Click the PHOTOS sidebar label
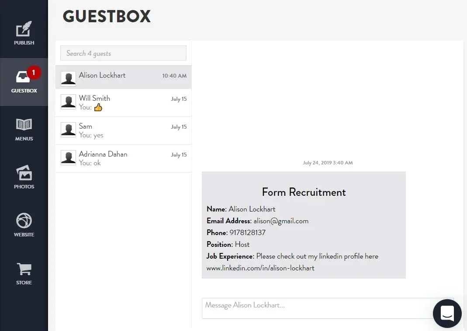This screenshot has width=467, height=331. tap(24, 187)
